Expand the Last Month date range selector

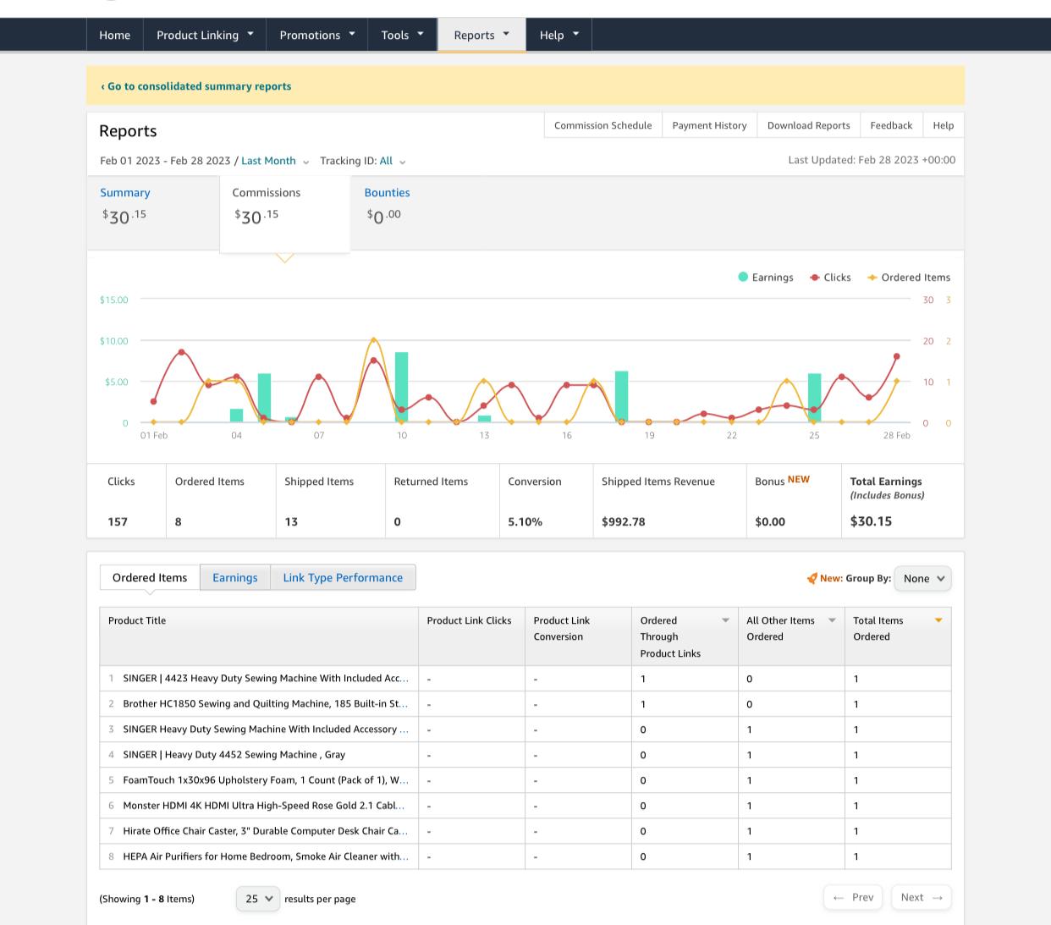point(275,161)
